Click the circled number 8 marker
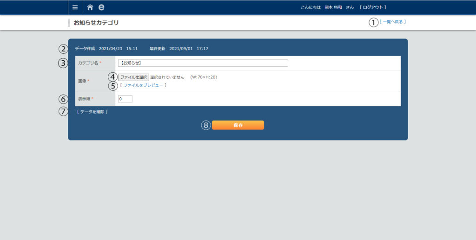476x240 pixels. [206, 125]
